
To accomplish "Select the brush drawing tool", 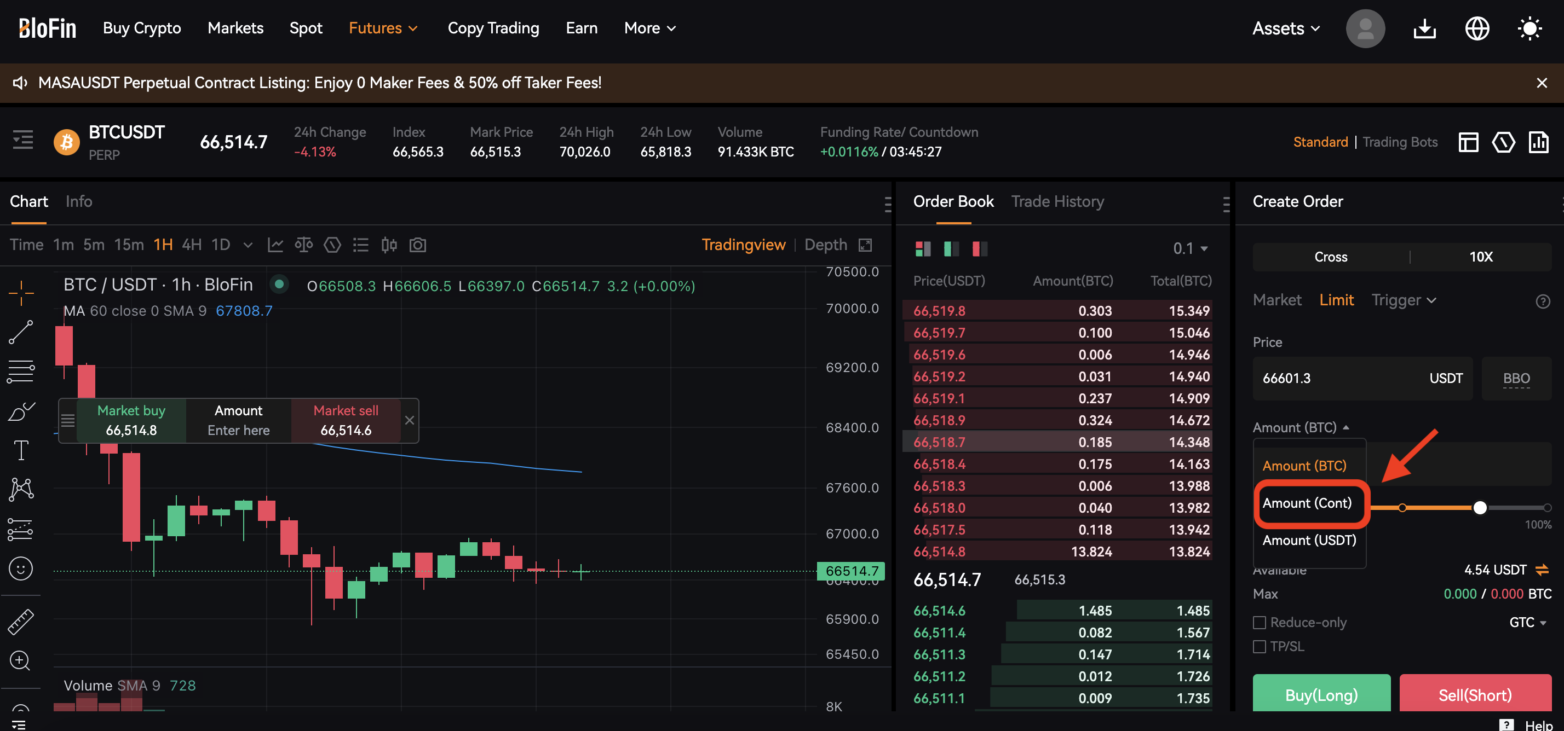I will coord(21,411).
